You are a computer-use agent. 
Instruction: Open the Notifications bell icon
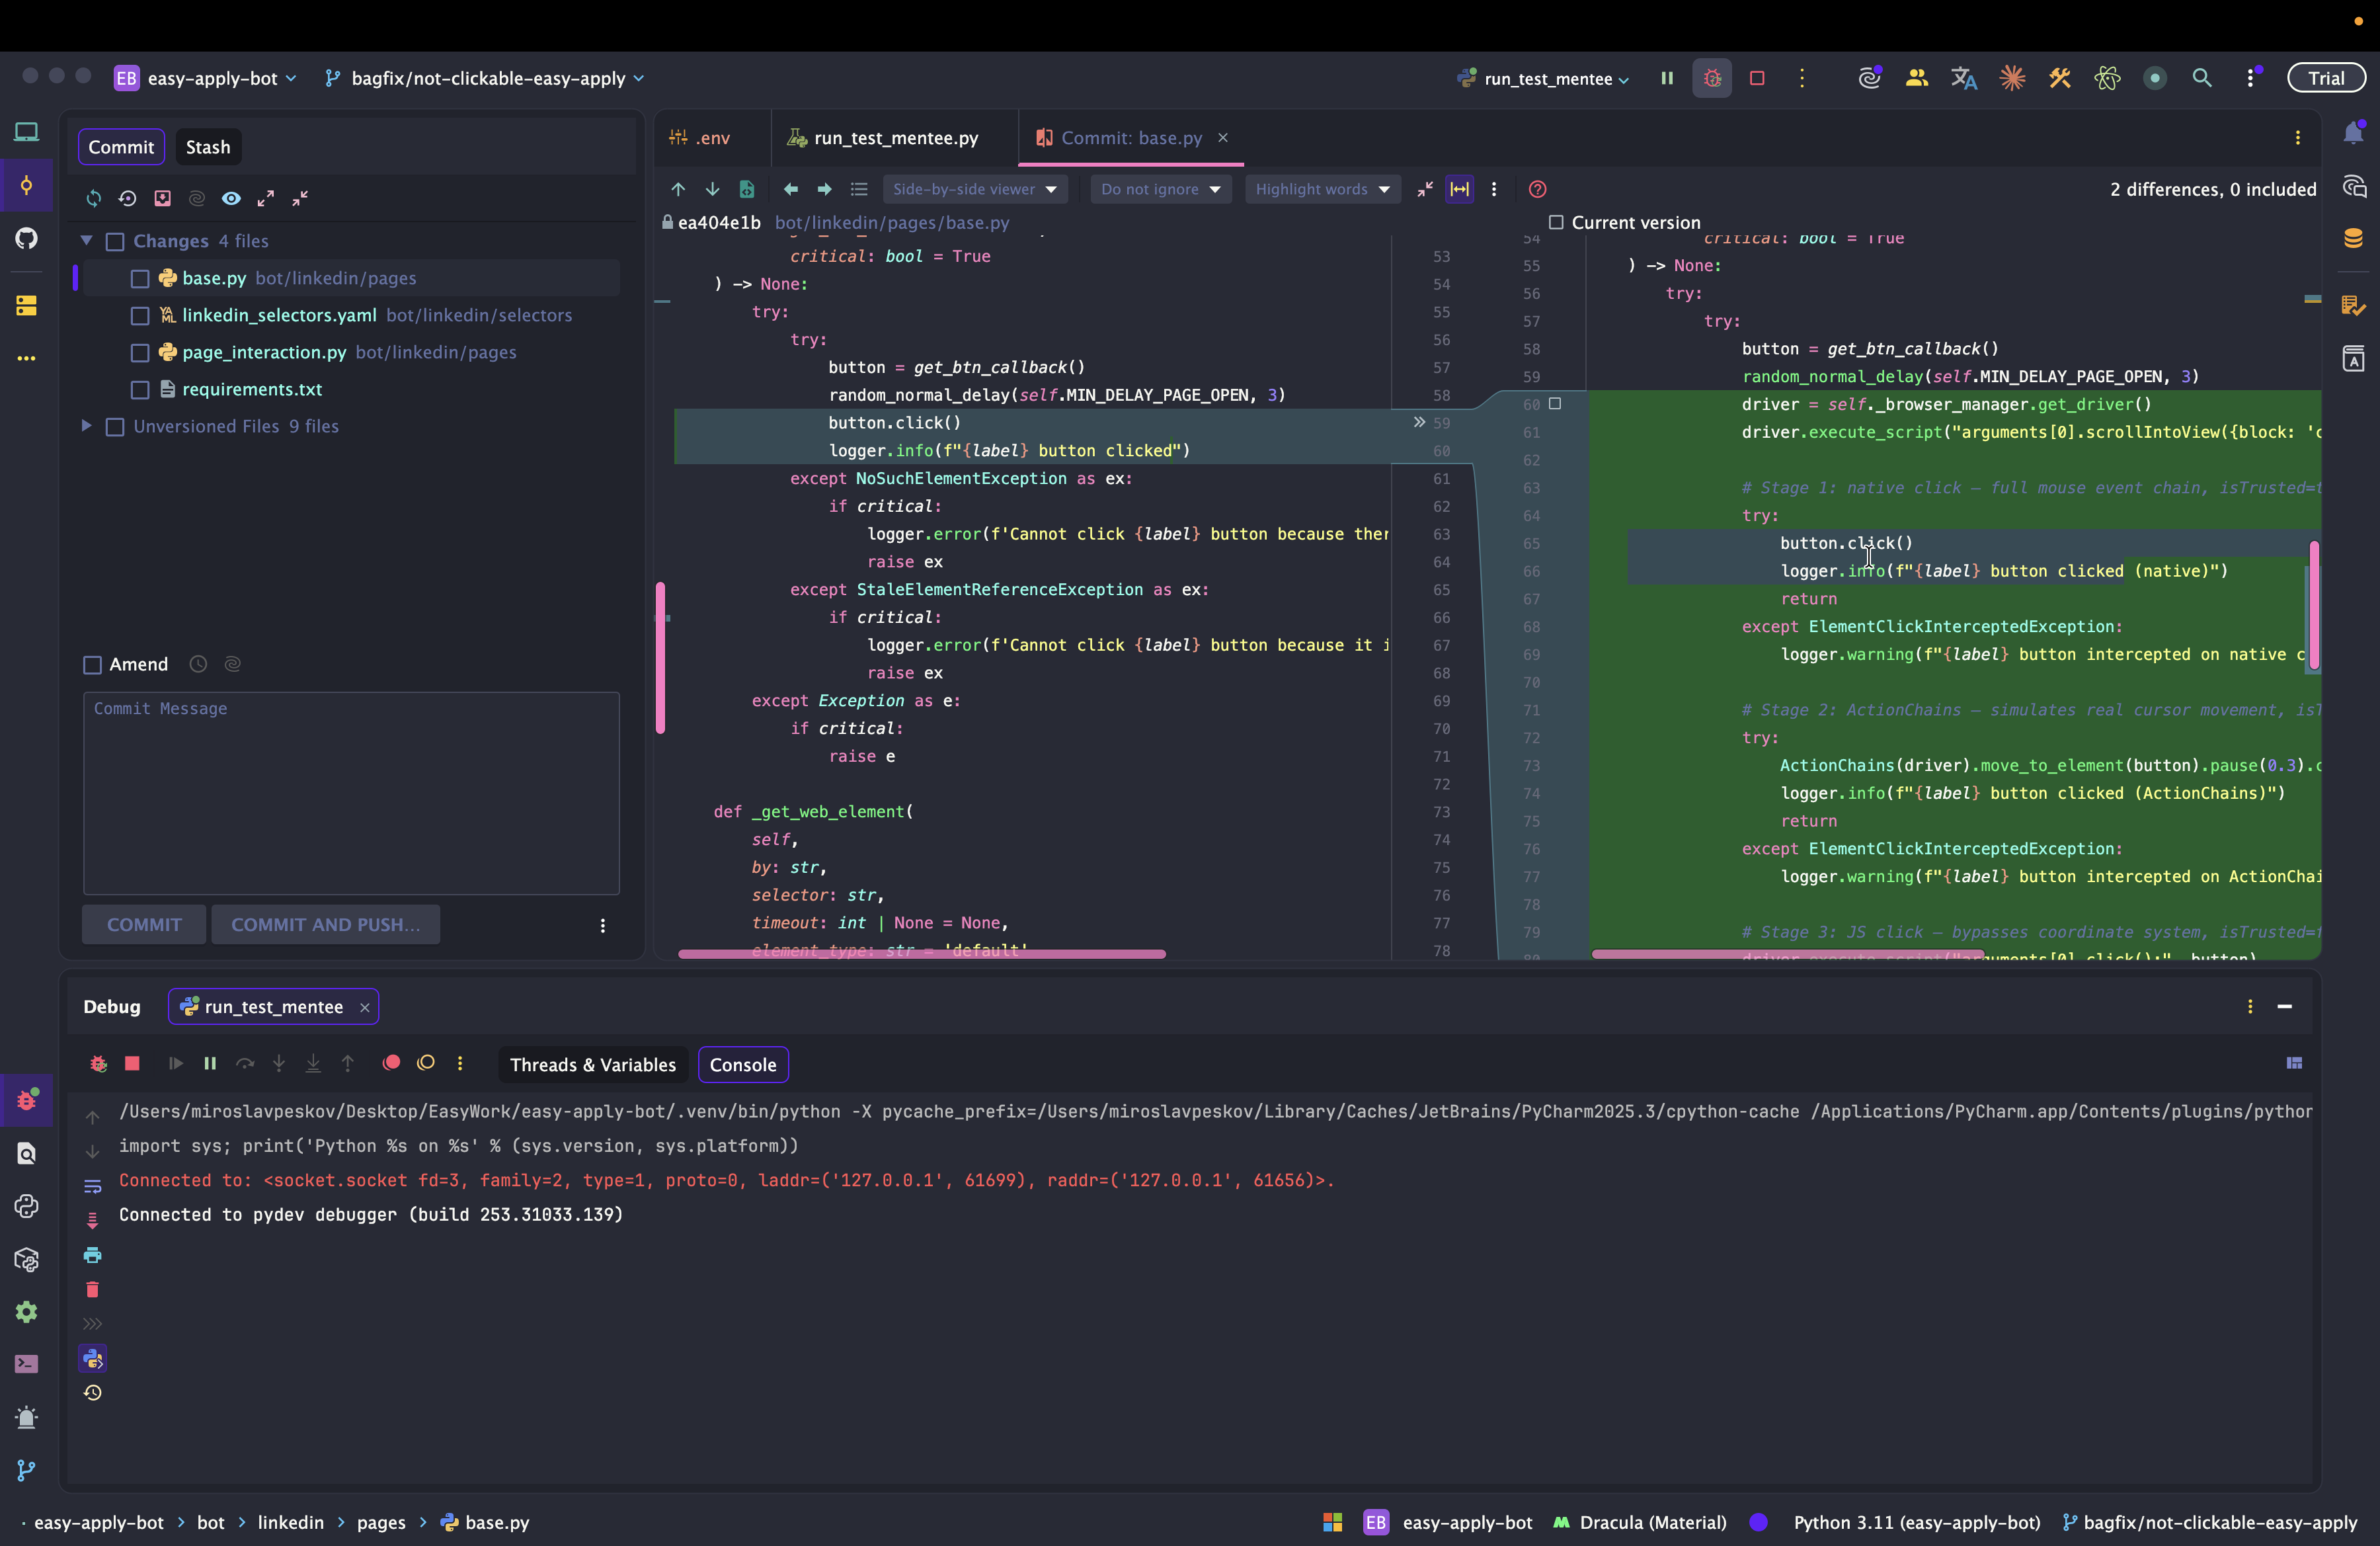coord(2353,133)
